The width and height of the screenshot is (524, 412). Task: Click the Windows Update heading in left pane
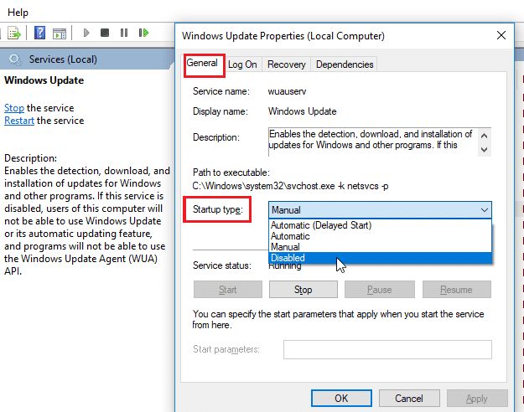[x=44, y=80]
